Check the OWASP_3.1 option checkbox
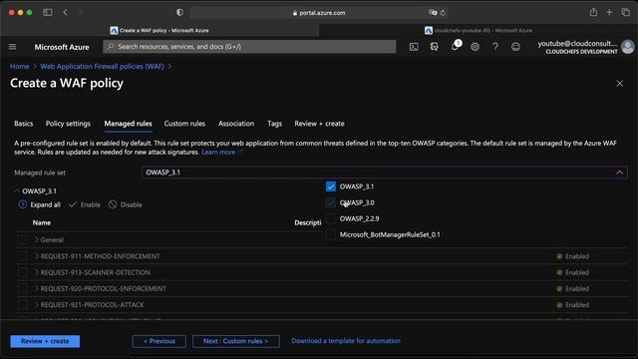638x359 pixels. click(x=331, y=186)
